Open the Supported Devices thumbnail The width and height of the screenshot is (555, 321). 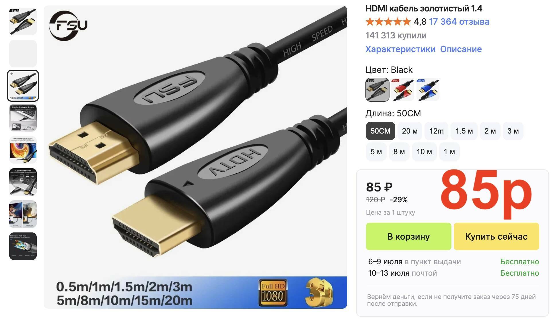[x=23, y=182]
